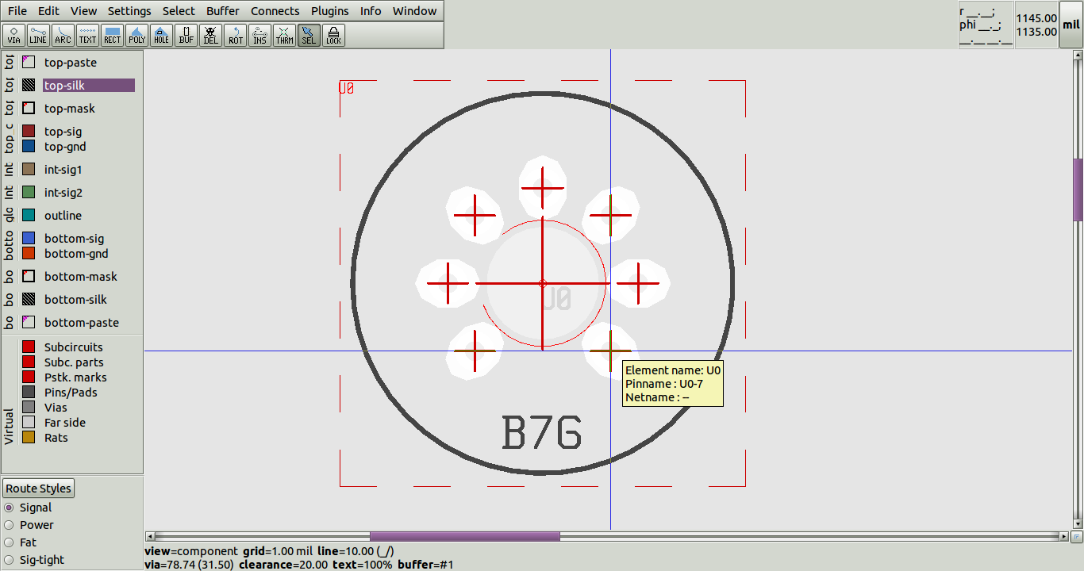The height and width of the screenshot is (571, 1084).
Task: Select the LINE drawing tool
Action: 38,36
